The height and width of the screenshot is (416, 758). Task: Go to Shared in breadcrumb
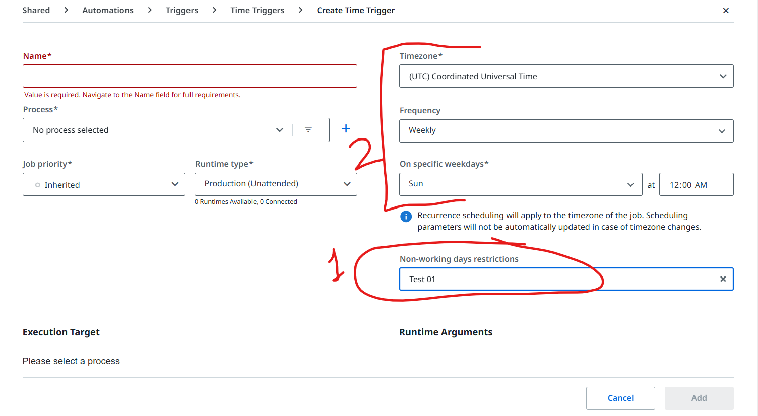click(36, 11)
